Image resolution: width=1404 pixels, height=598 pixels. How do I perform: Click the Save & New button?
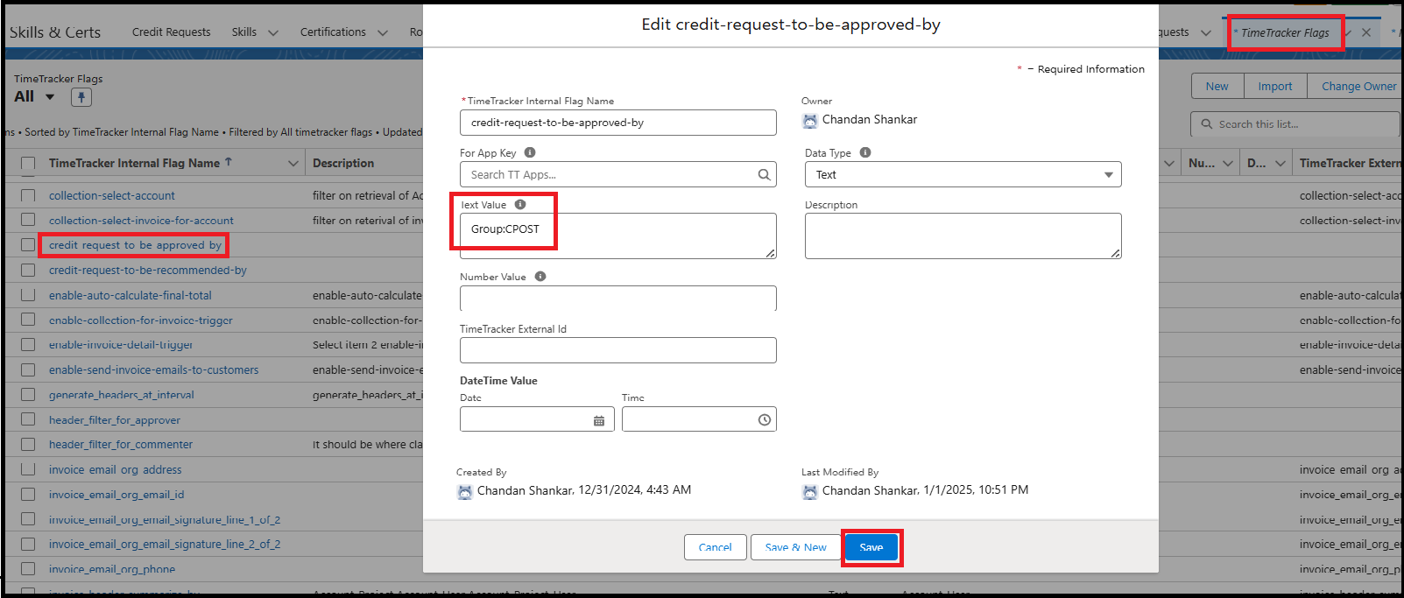pos(795,547)
